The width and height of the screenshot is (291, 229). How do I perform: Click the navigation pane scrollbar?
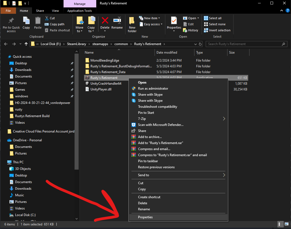click(77, 111)
